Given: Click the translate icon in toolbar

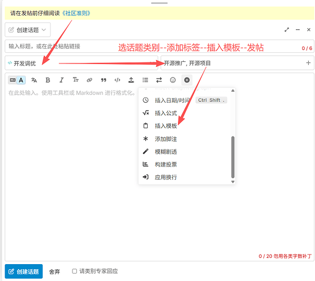Looking at the screenshot, I should [34, 80].
